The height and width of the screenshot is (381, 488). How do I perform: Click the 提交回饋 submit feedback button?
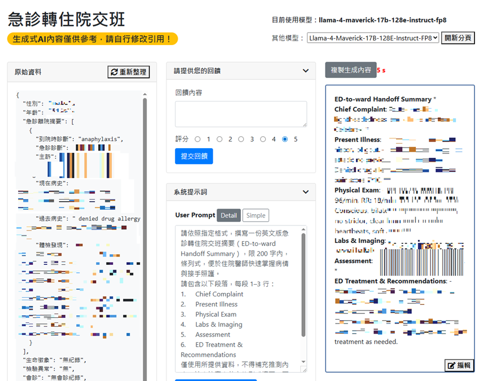click(x=194, y=157)
